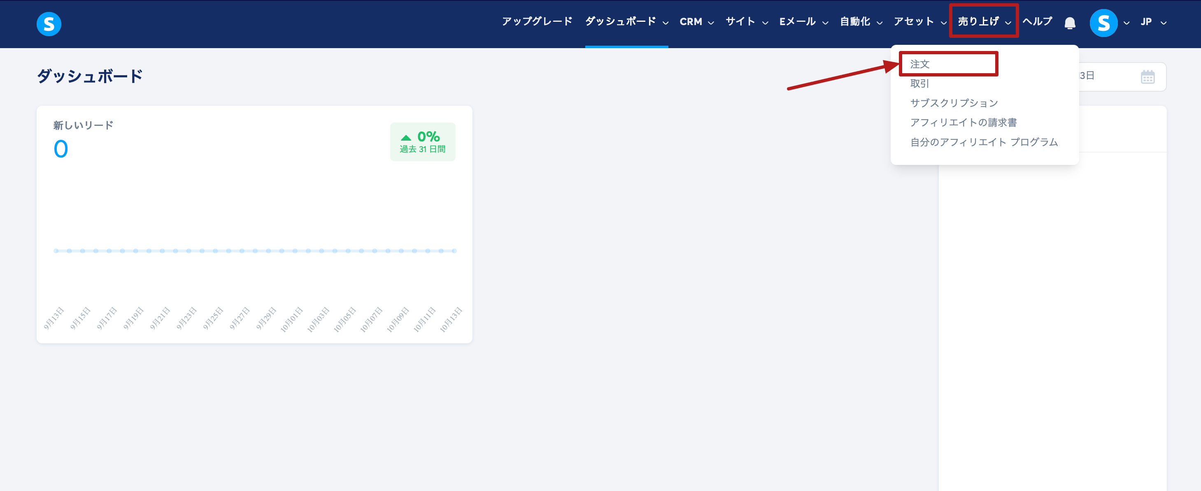
Task: Choose サブスクリプション menu entry
Action: pyautogui.click(x=954, y=103)
